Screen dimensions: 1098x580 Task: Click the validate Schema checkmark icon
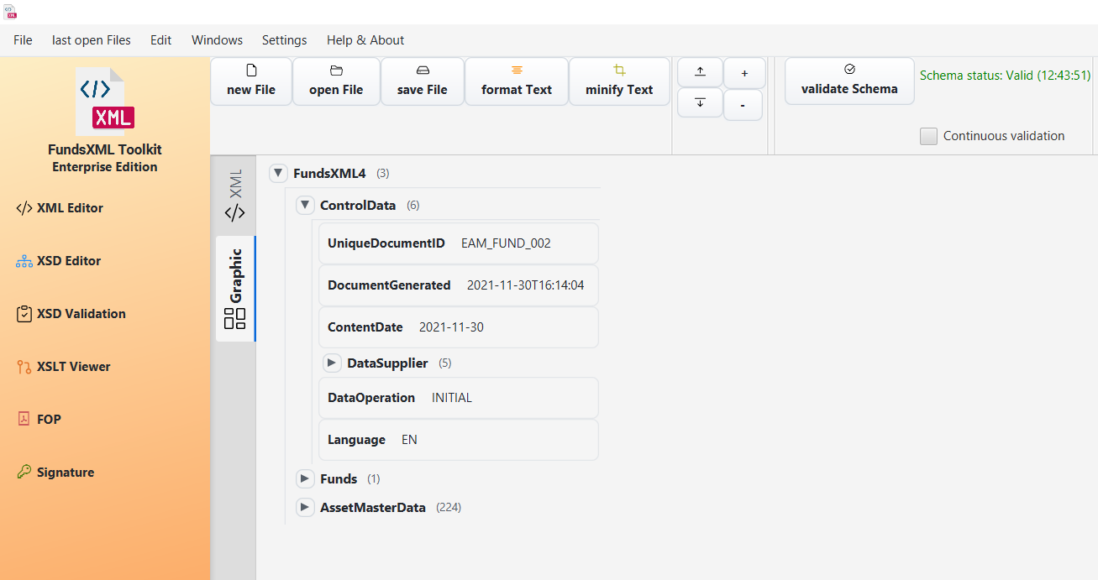(x=849, y=70)
